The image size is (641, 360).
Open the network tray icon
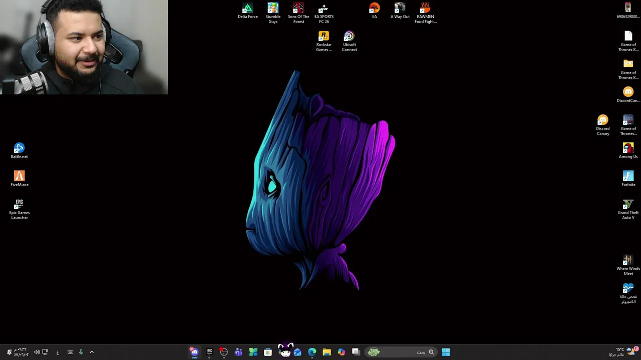pos(45,352)
